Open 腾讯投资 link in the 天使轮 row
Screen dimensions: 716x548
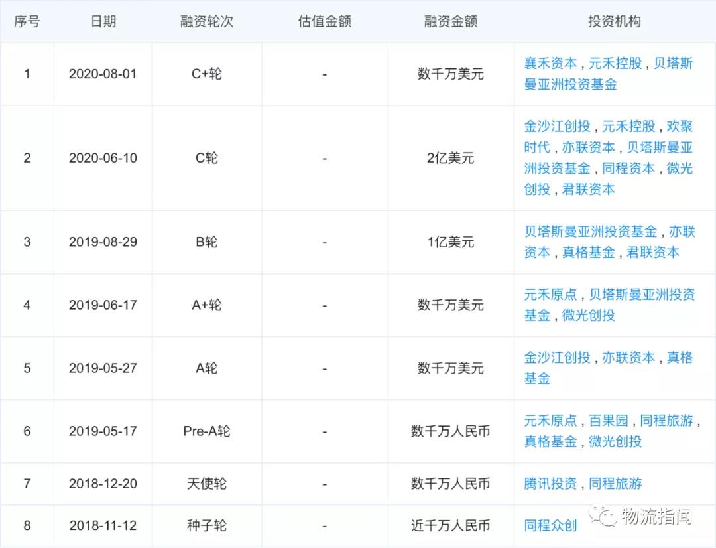point(550,484)
